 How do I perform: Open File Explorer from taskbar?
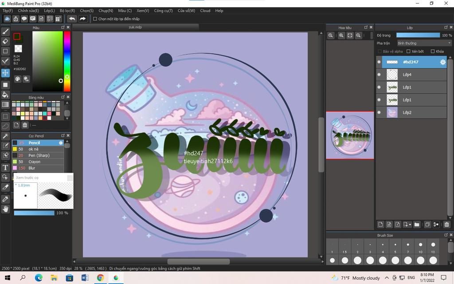coord(54,278)
